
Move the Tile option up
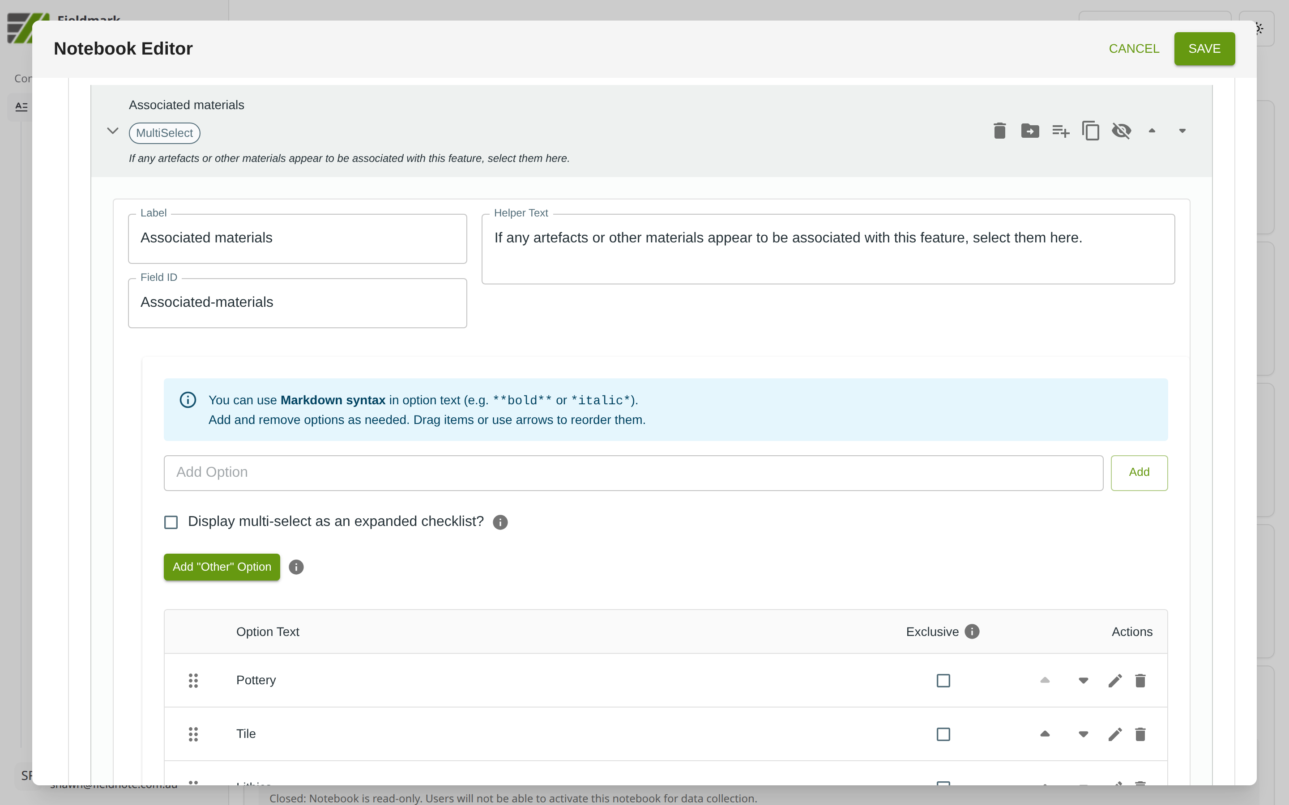[1045, 734]
